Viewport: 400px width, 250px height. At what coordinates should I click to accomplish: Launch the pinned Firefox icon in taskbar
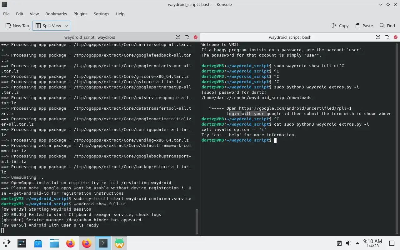click(71, 243)
